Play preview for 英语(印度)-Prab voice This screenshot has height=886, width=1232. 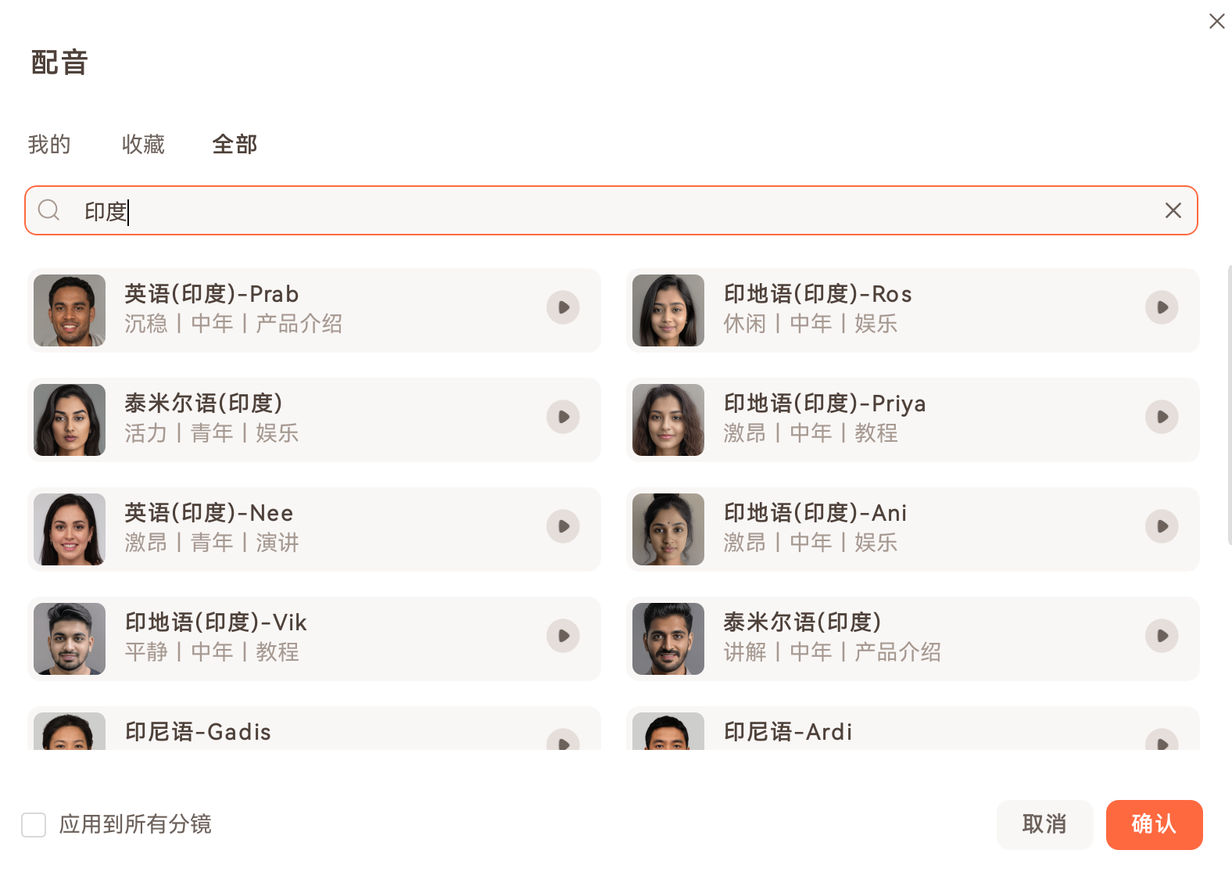click(x=563, y=307)
